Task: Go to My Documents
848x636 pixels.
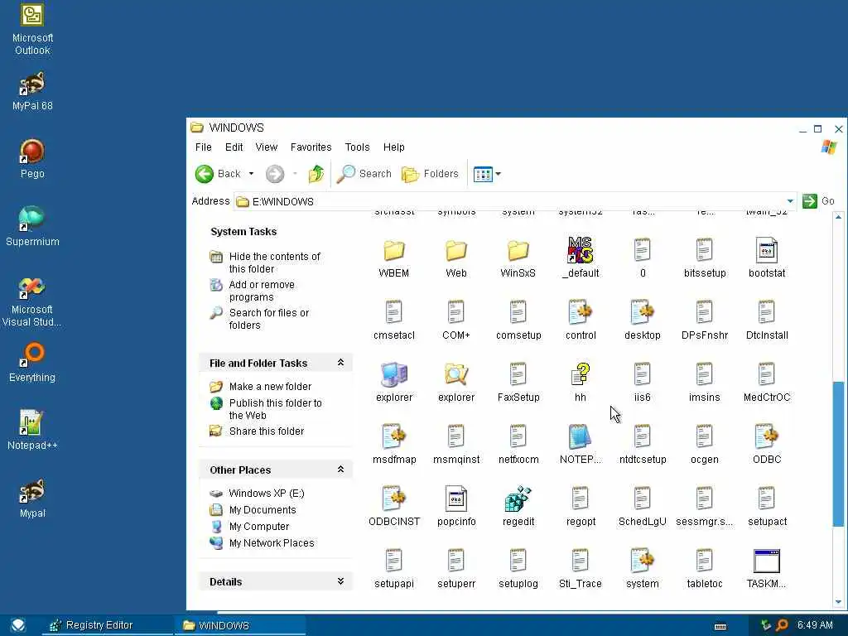Action: pyautogui.click(x=263, y=510)
